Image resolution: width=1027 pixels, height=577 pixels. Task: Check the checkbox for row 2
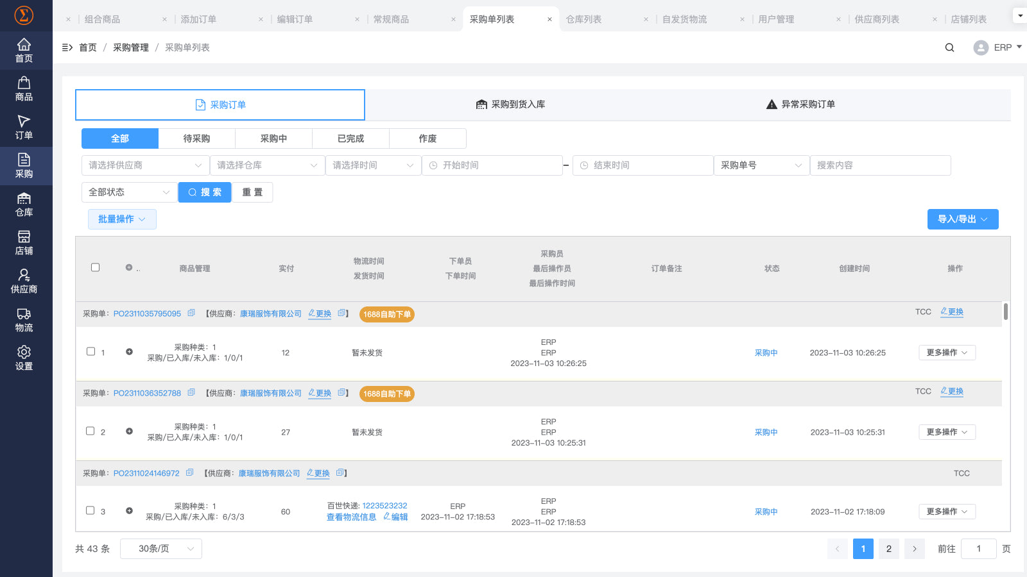(x=91, y=431)
